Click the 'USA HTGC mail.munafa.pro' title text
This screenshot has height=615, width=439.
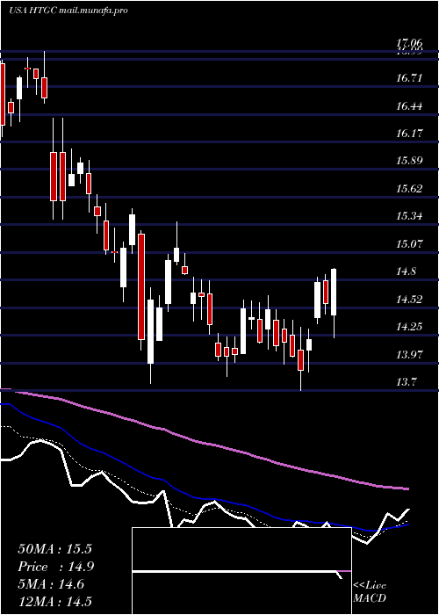tap(68, 11)
